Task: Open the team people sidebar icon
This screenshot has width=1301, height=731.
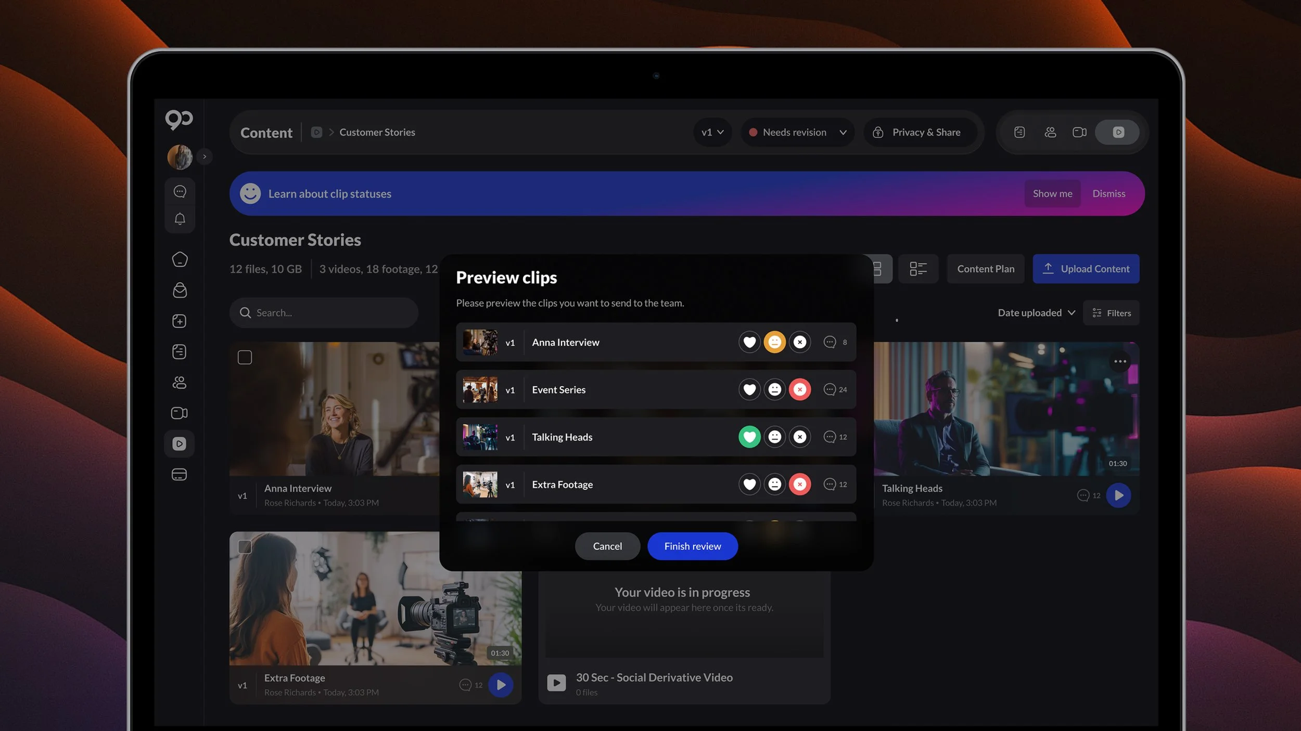Action: pos(180,382)
